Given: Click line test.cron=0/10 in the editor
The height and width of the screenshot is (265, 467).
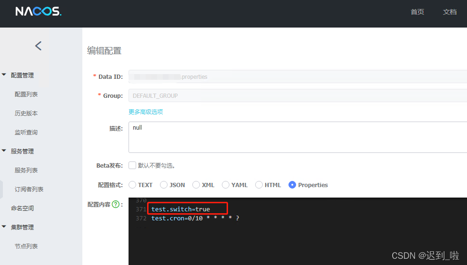Looking at the screenshot, I should click(x=195, y=218).
